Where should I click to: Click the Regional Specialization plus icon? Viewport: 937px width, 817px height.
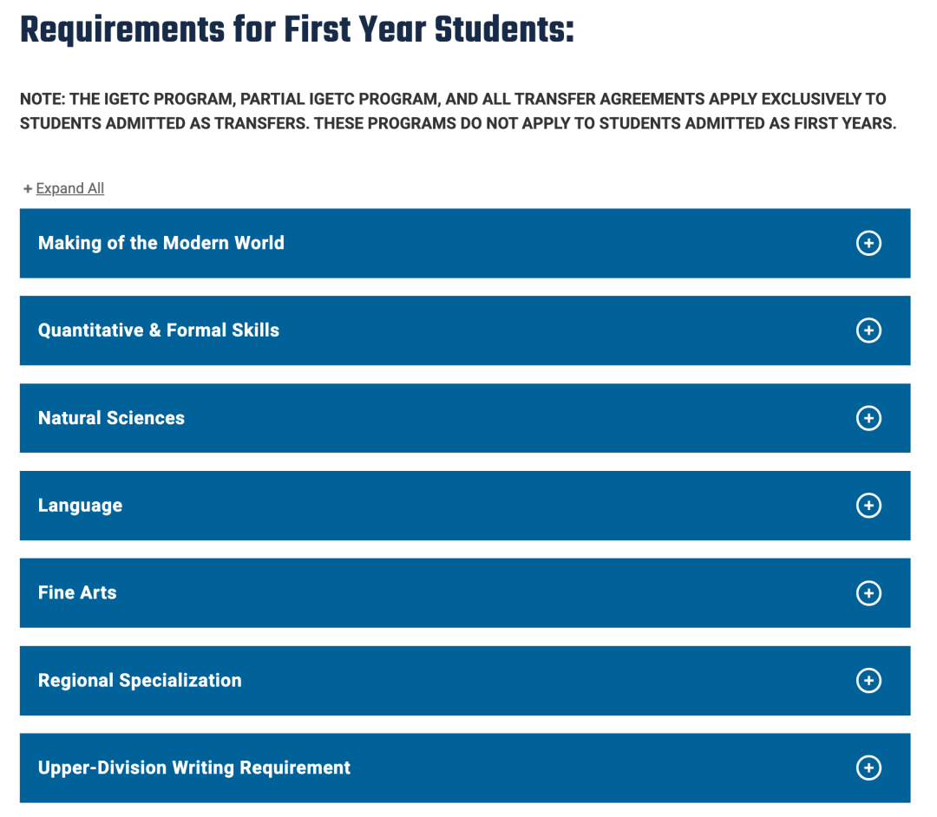tap(868, 681)
